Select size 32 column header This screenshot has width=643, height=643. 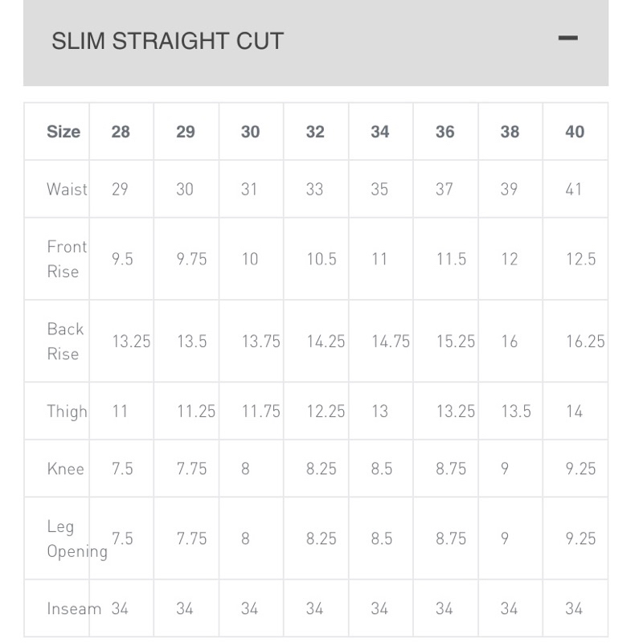(x=315, y=132)
